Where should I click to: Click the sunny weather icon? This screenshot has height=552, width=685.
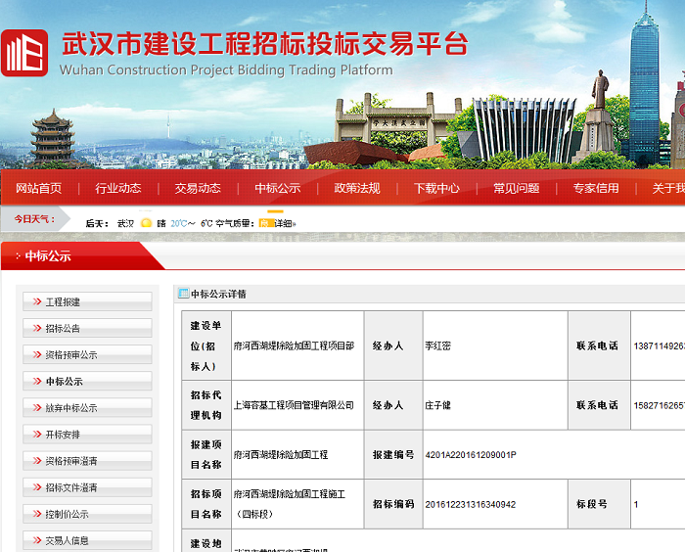146,223
